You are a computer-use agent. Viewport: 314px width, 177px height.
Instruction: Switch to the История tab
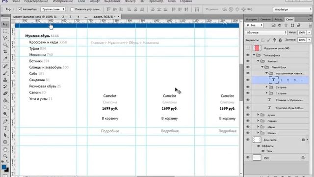click(x=251, y=20)
